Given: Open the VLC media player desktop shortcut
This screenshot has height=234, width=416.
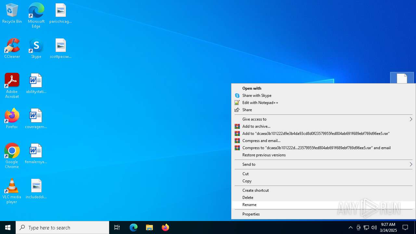Looking at the screenshot, I should click(12, 191).
